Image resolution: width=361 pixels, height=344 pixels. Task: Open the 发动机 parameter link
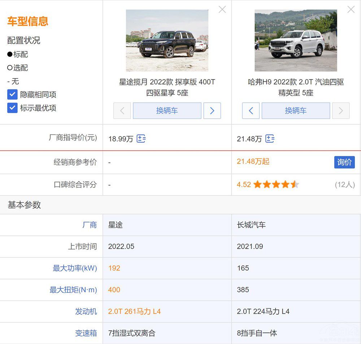coord(86,312)
